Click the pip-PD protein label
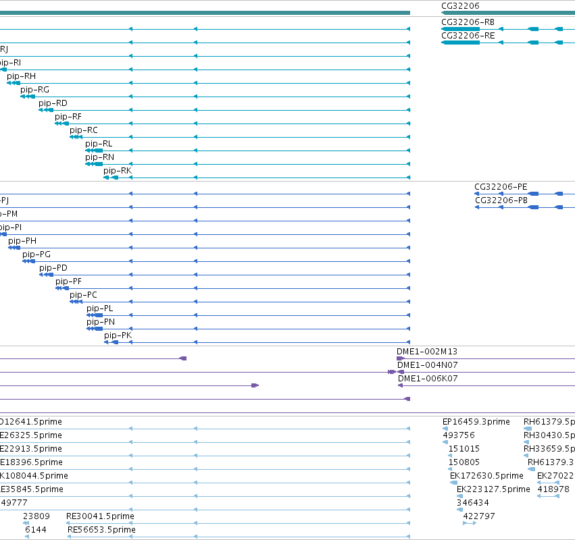This screenshot has width=575, height=540. tap(53, 268)
